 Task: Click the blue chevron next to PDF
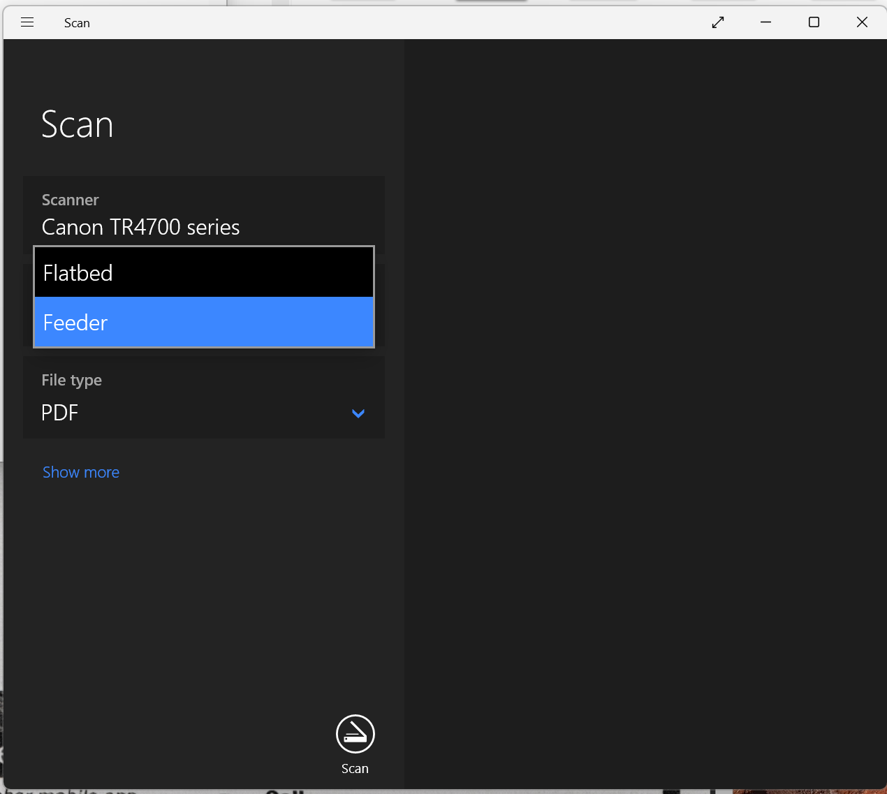[x=358, y=413]
